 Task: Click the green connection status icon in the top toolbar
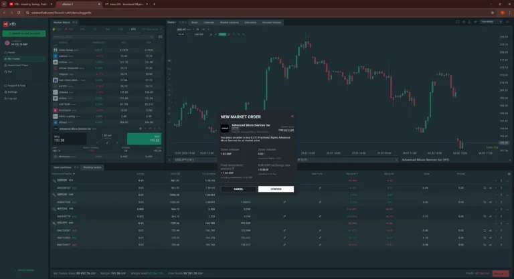click(x=475, y=22)
